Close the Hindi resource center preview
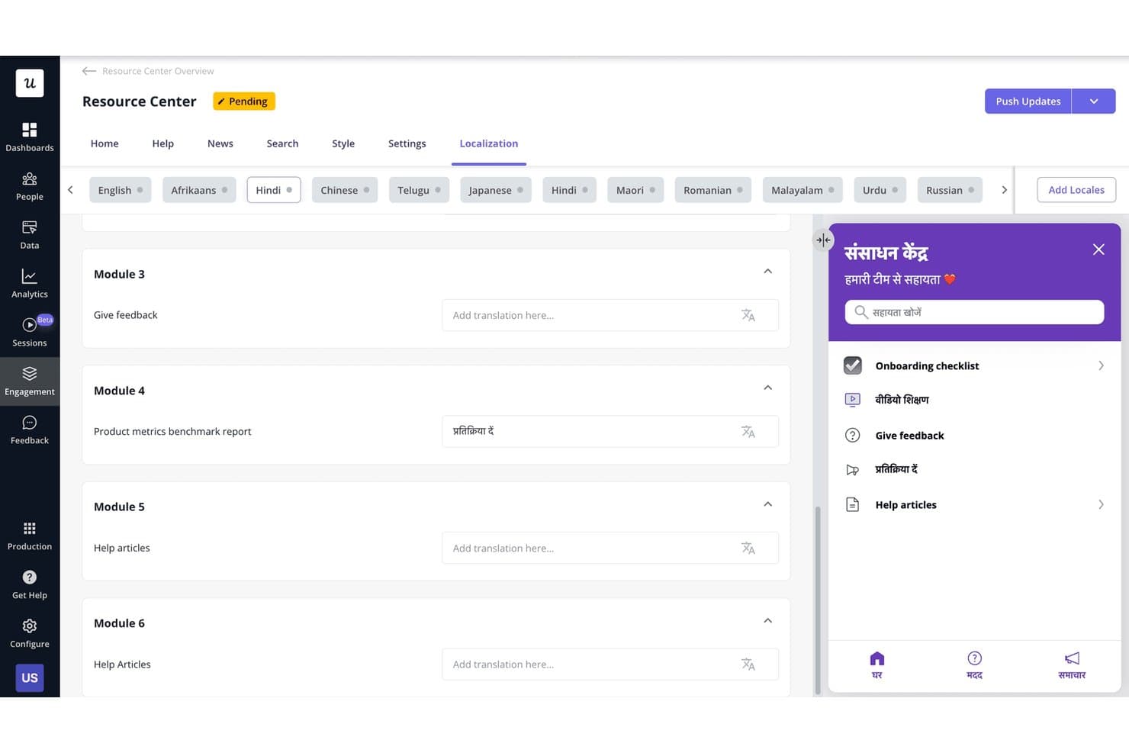This screenshot has height=753, width=1129. coord(1098,249)
